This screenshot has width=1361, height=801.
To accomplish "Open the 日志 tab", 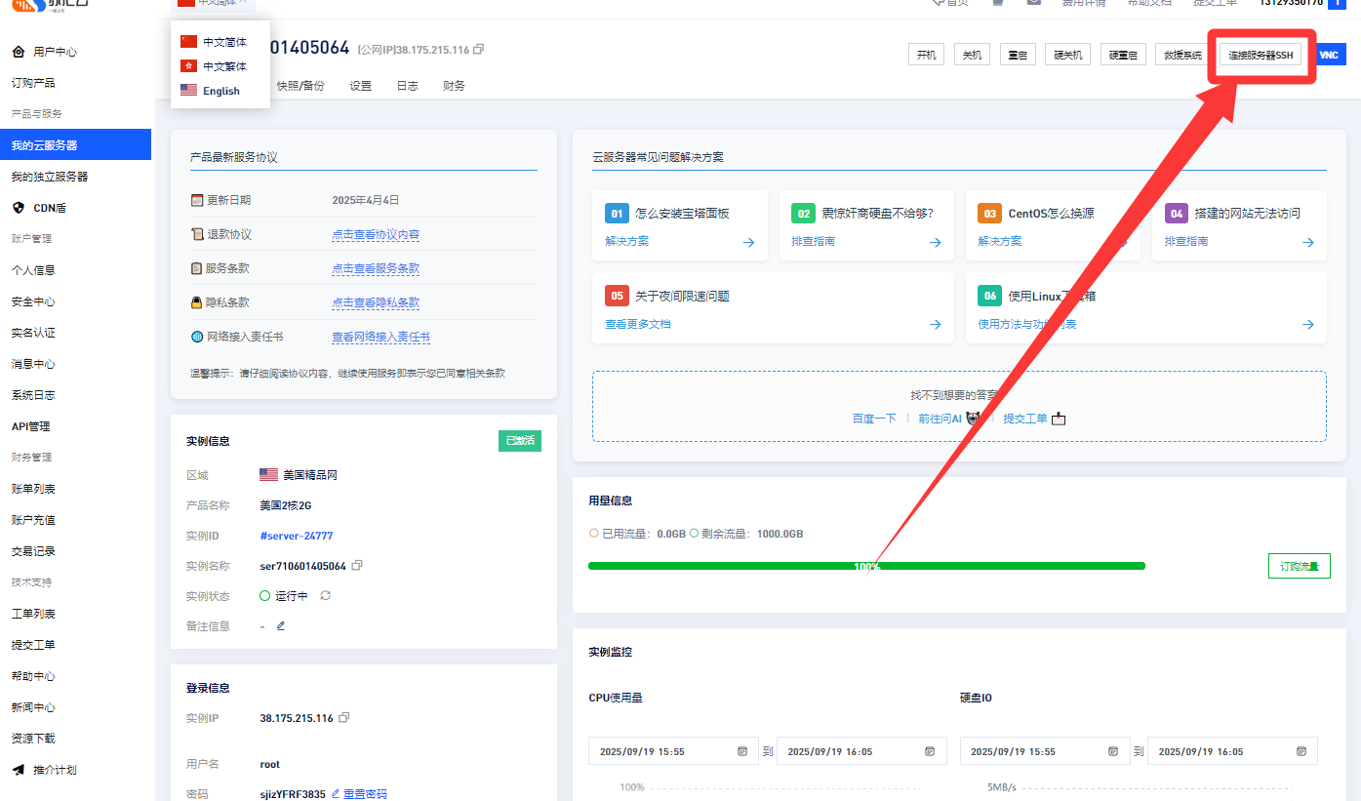I will [x=407, y=86].
